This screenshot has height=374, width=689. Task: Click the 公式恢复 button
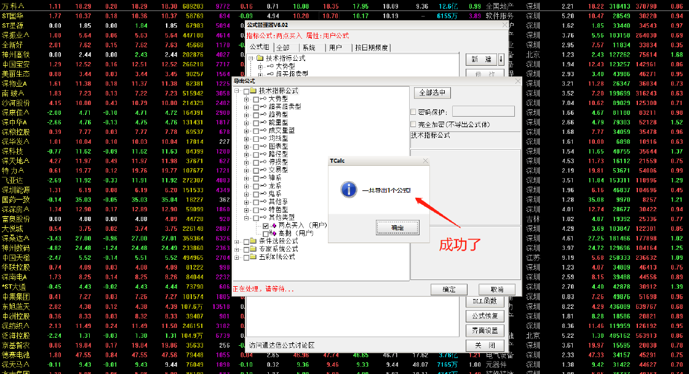point(485,316)
